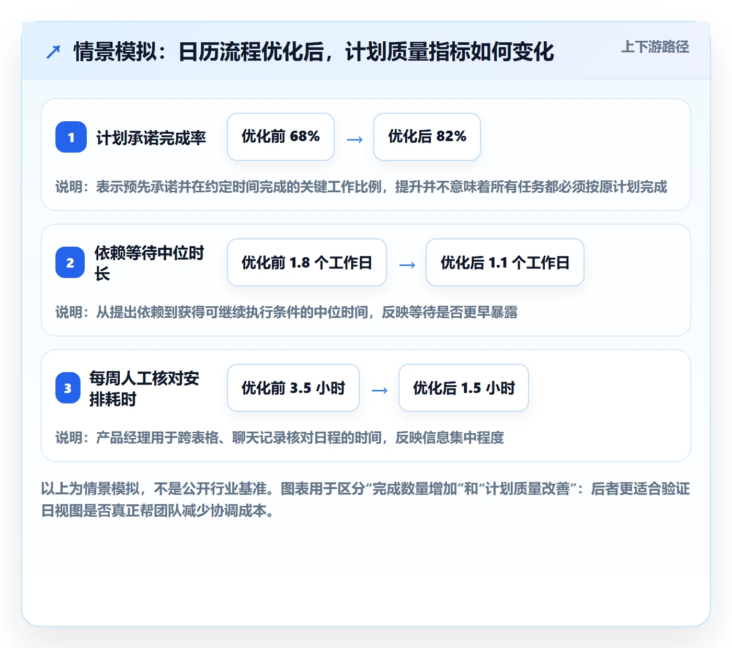Click the 计划承诺完成率 metric label
732x648 pixels.
point(151,137)
